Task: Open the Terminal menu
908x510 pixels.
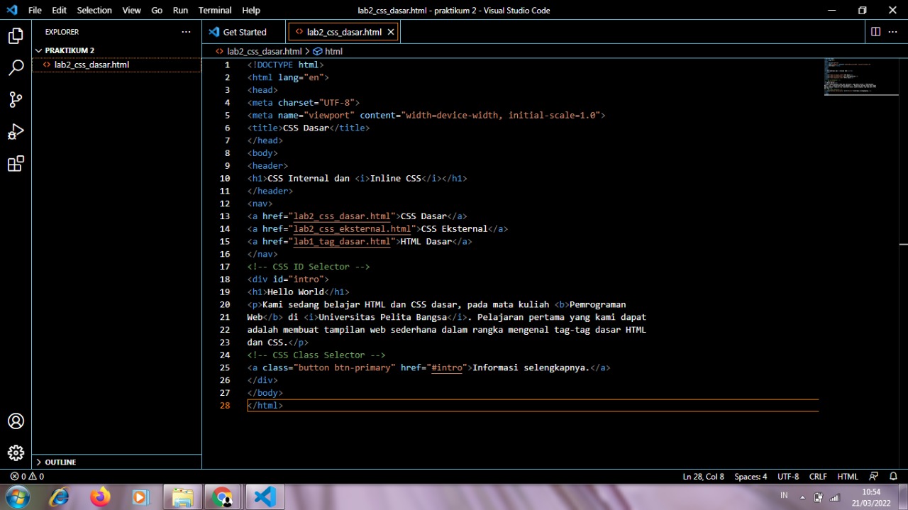Action: pos(215,10)
